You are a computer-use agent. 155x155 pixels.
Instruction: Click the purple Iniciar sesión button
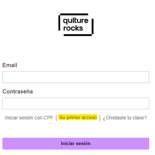coord(76,143)
